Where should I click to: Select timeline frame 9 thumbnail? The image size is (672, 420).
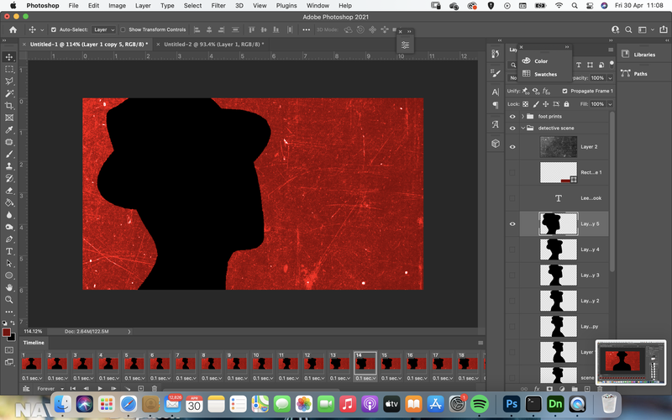(237, 364)
